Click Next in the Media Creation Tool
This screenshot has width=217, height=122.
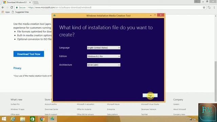[x=150, y=95]
